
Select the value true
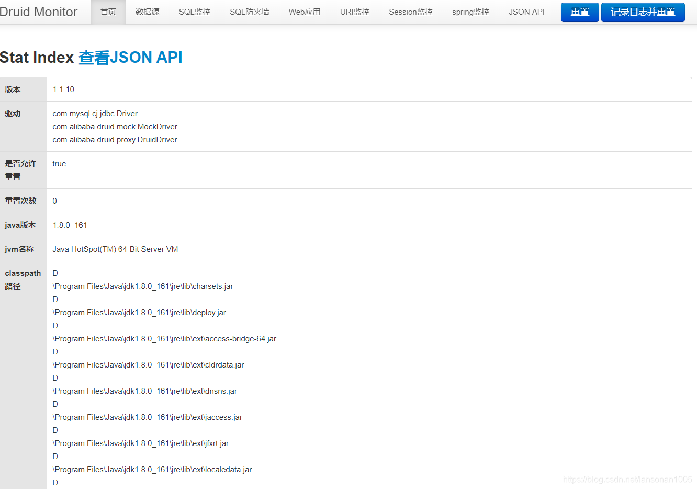[59, 164]
